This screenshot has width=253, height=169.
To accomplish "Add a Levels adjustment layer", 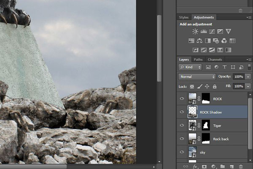I will [x=203, y=31].
